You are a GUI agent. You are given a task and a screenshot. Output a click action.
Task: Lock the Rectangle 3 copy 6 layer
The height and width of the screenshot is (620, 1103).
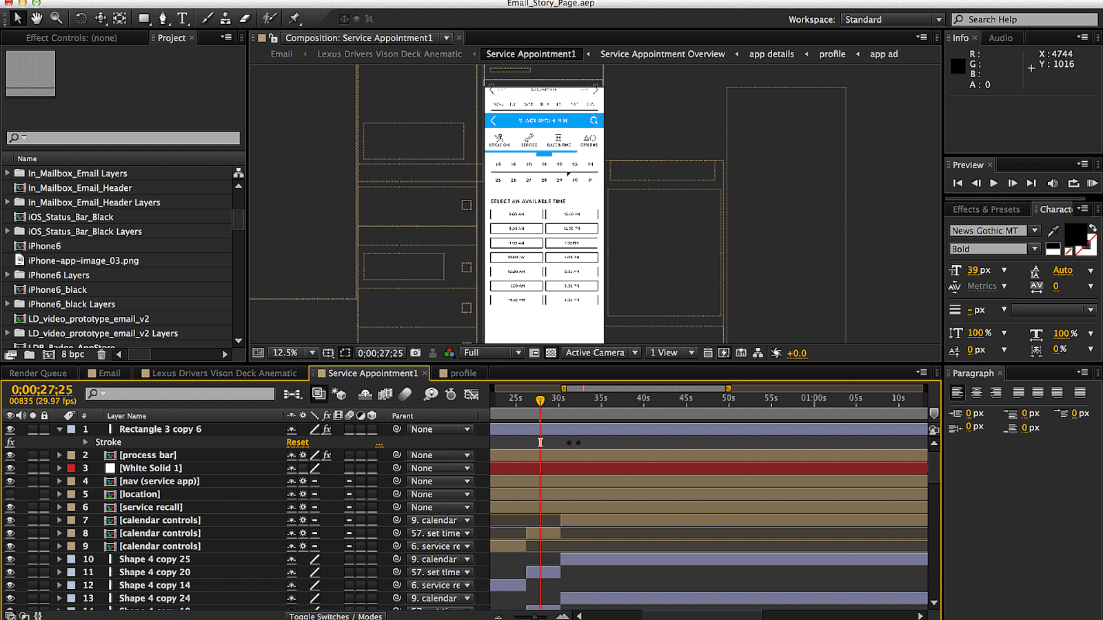[44, 428]
